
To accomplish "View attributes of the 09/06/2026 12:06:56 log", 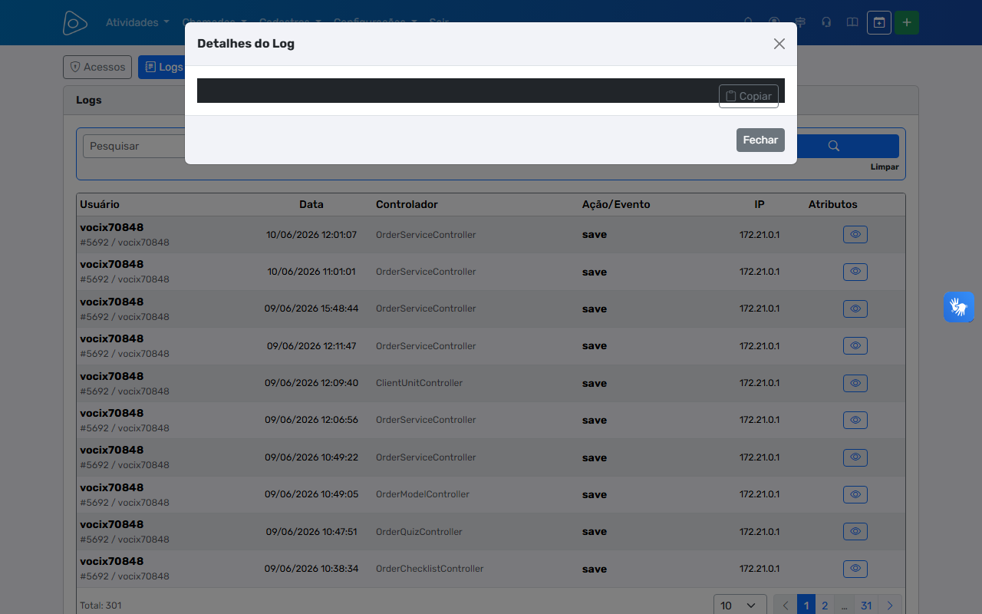I will point(855,420).
